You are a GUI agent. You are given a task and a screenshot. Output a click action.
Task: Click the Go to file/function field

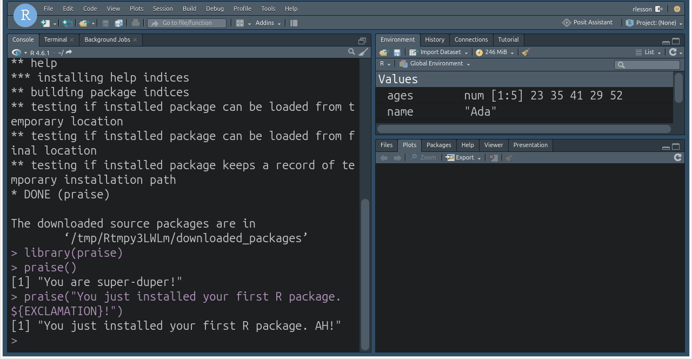point(187,23)
